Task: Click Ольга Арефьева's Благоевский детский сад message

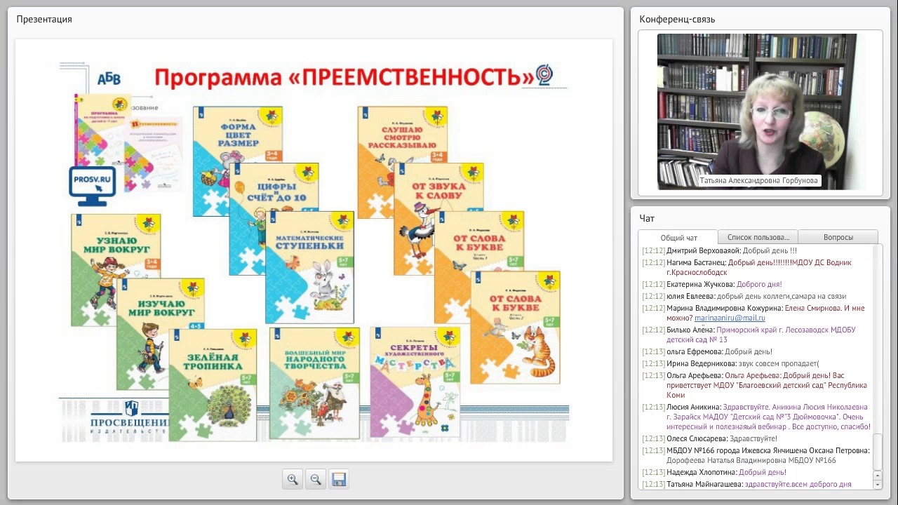Action: 756,385
